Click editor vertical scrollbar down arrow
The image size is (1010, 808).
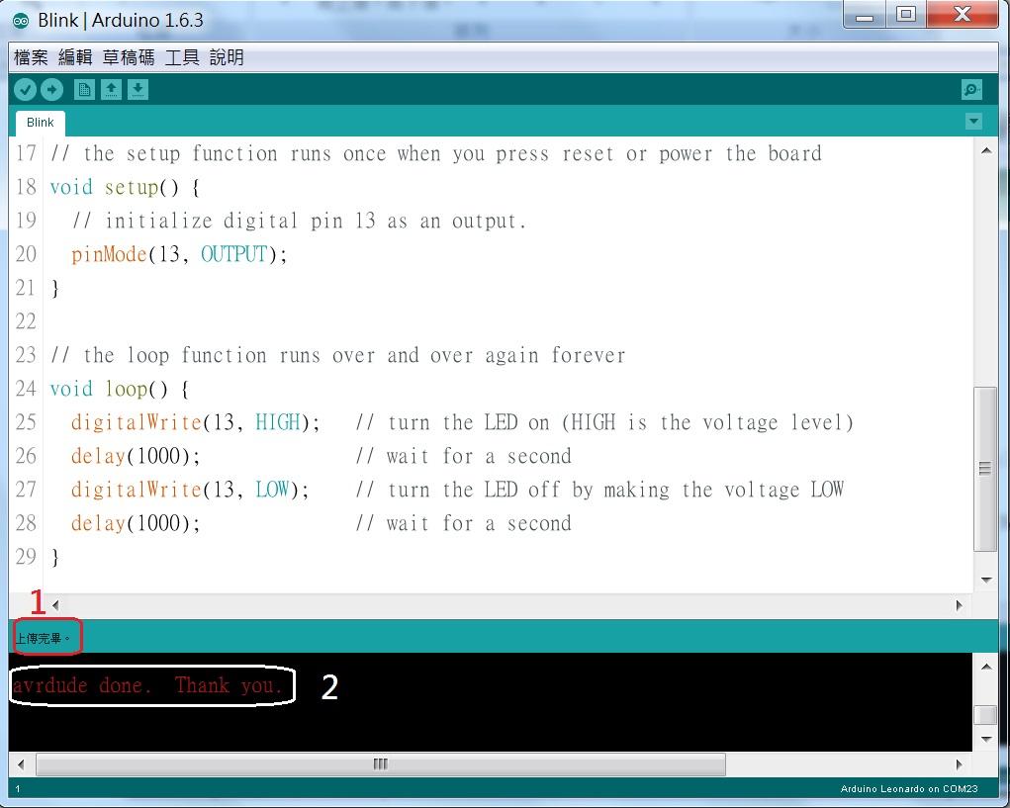(986, 580)
